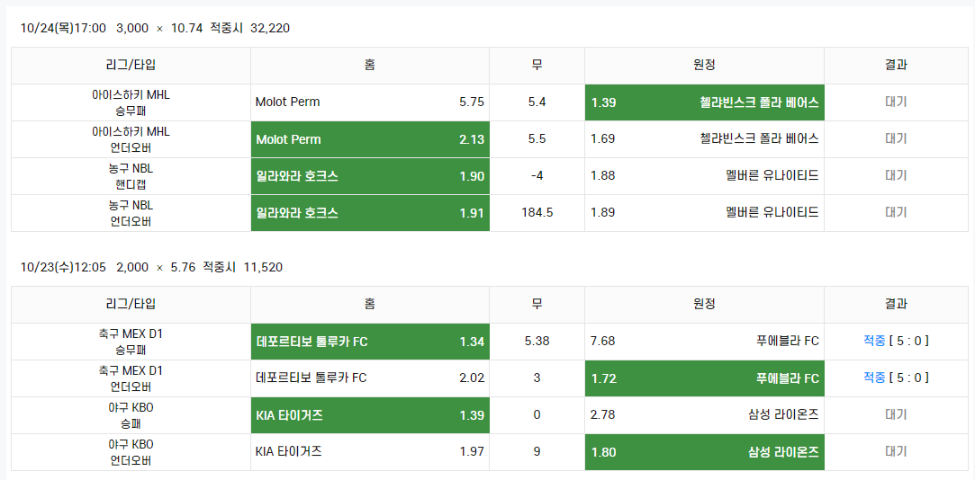Click the 푸에블라 FC 1.72 highlighted cell

(x=705, y=378)
